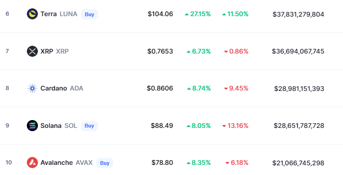Open the Avalanche coin name link
343x175 pixels.
tap(57, 163)
